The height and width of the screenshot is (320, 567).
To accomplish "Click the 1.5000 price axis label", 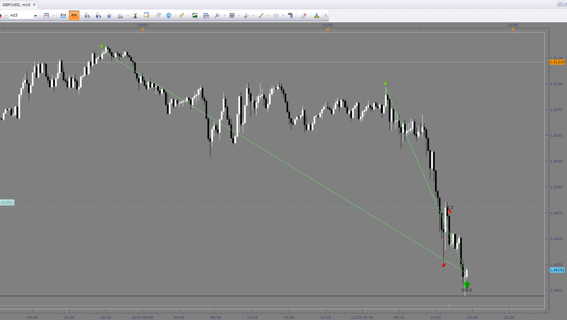I will click(x=556, y=187).
